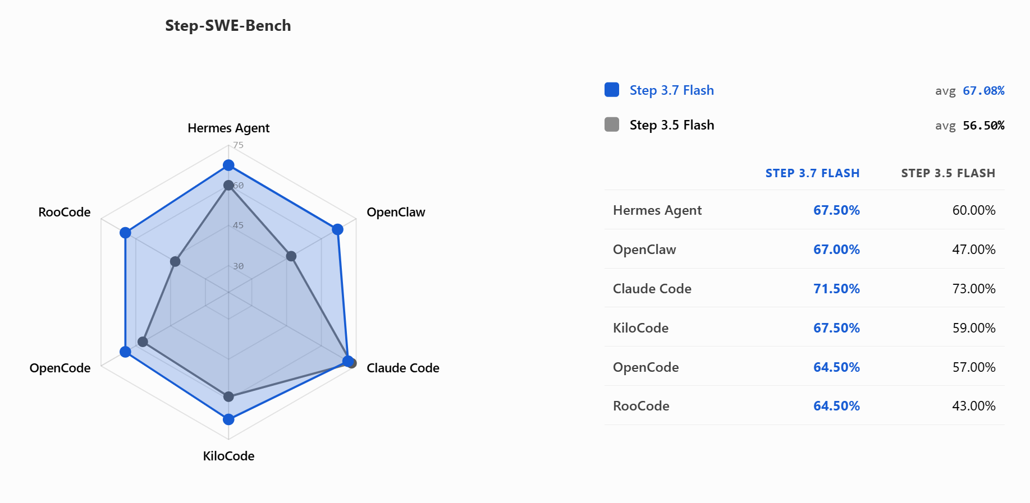Click the blue RooCode data point
Image resolution: width=1030 pixels, height=503 pixels.
(x=125, y=232)
